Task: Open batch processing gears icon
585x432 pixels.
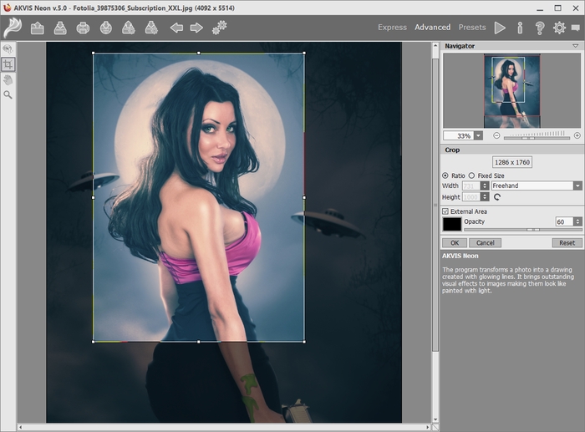Action: pyautogui.click(x=219, y=28)
